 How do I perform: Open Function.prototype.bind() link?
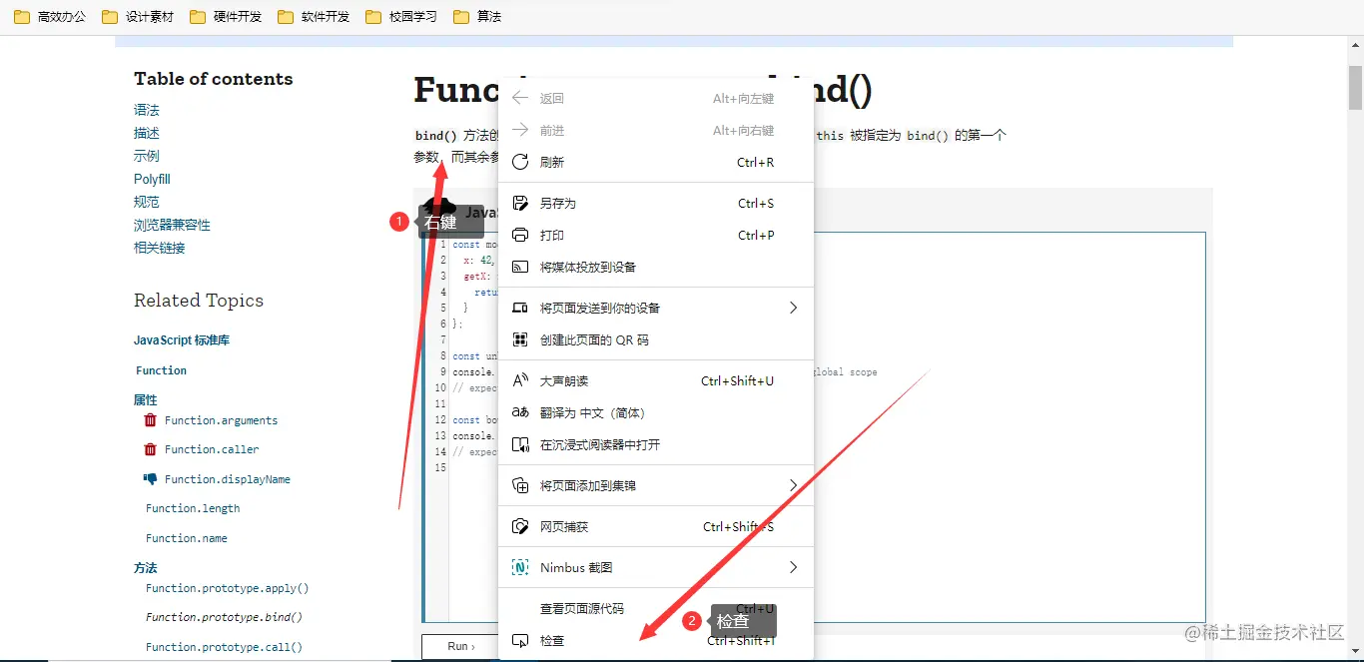pos(225,617)
